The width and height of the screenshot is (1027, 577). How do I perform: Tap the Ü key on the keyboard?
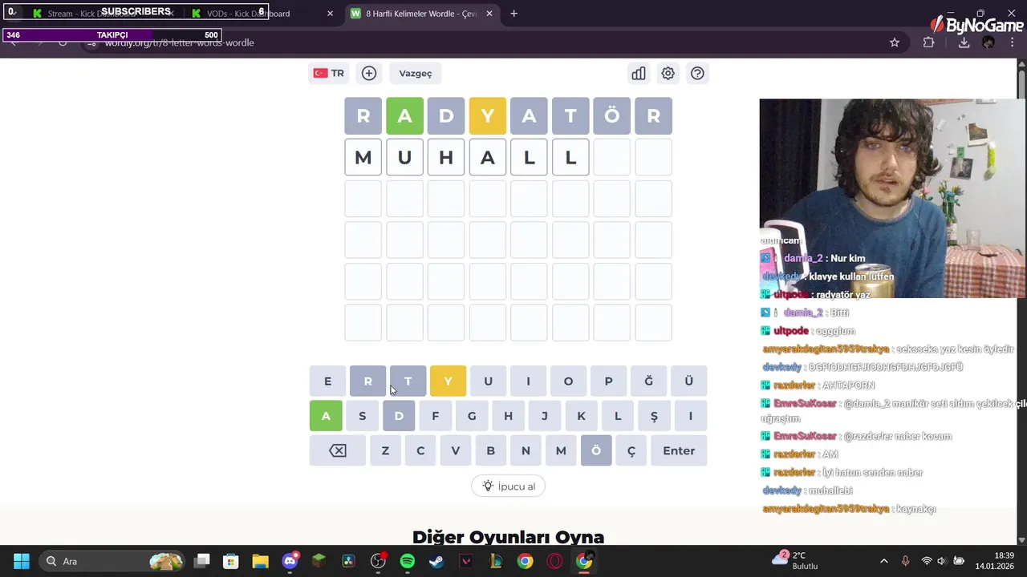(x=688, y=381)
